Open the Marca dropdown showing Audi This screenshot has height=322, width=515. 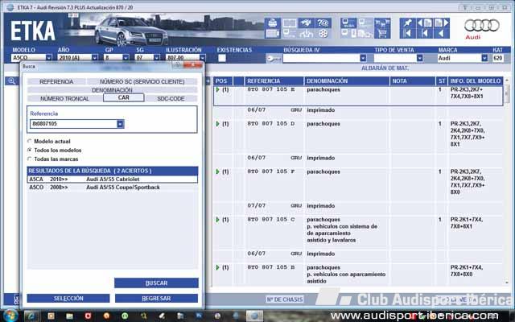pos(484,58)
